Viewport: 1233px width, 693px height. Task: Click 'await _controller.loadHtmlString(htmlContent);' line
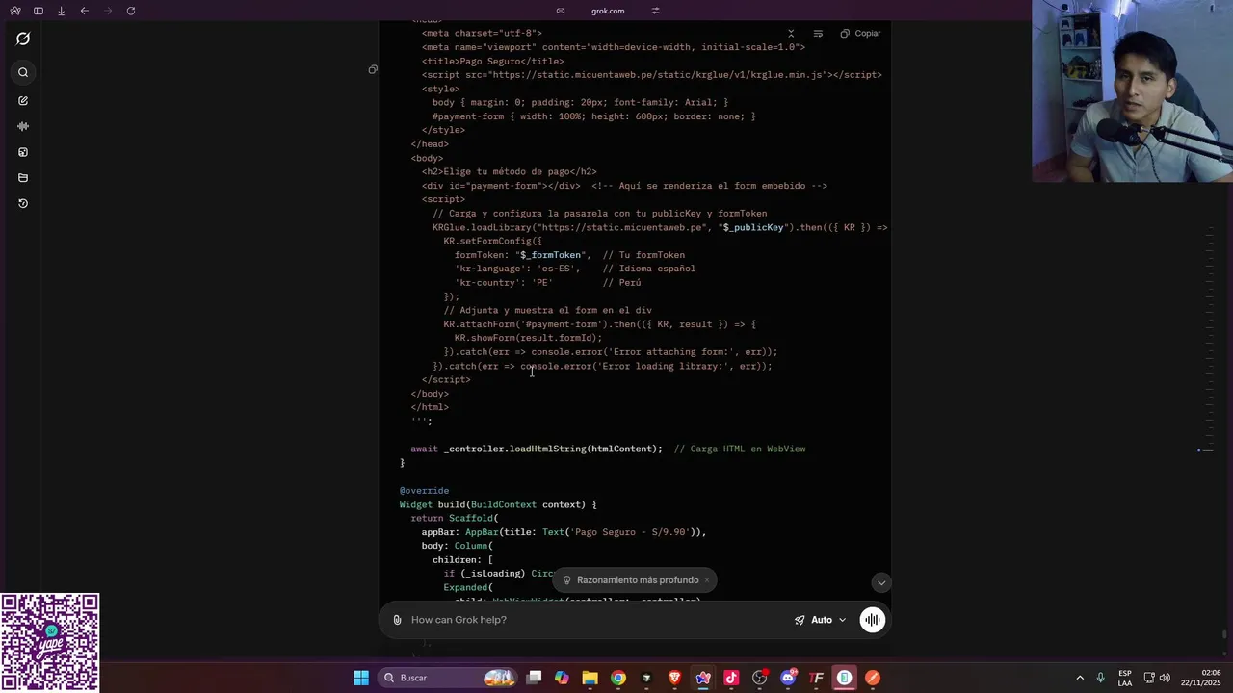coord(537,449)
